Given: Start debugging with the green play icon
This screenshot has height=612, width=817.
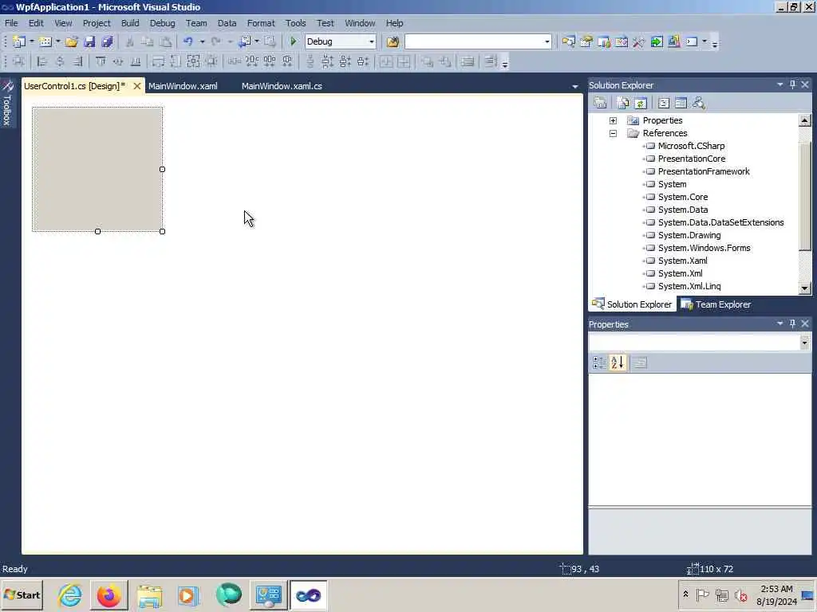Looking at the screenshot, I should (x=294, y=41).
